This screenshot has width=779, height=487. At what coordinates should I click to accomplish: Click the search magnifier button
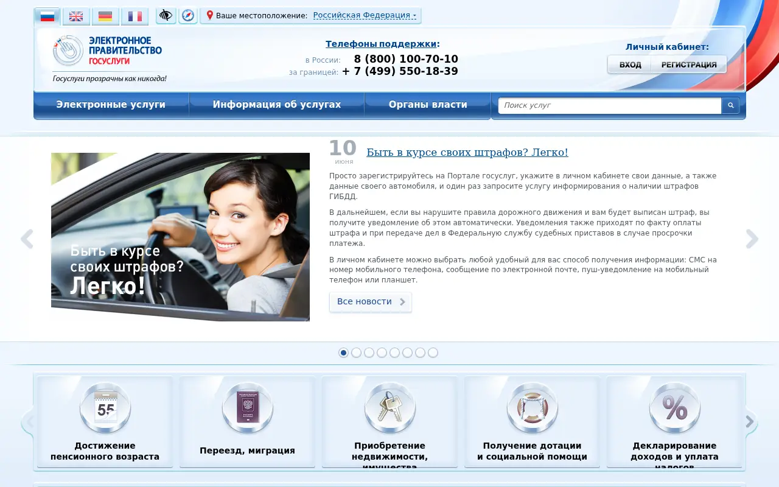(x=731, y=105)
